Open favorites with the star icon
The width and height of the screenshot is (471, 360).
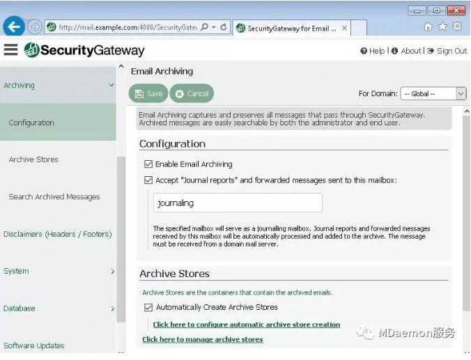coord(442,26)
